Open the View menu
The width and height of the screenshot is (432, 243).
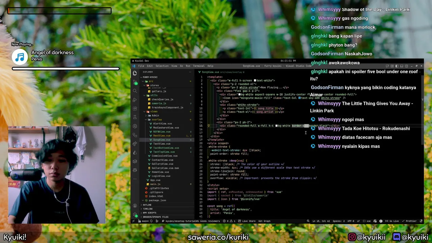tap(174, 66)
